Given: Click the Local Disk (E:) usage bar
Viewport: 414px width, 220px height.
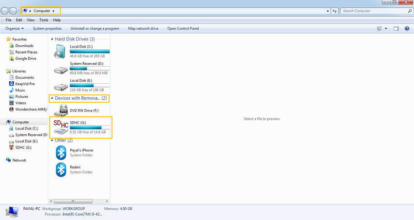Looking at the screenshot, I should point(90,85).
